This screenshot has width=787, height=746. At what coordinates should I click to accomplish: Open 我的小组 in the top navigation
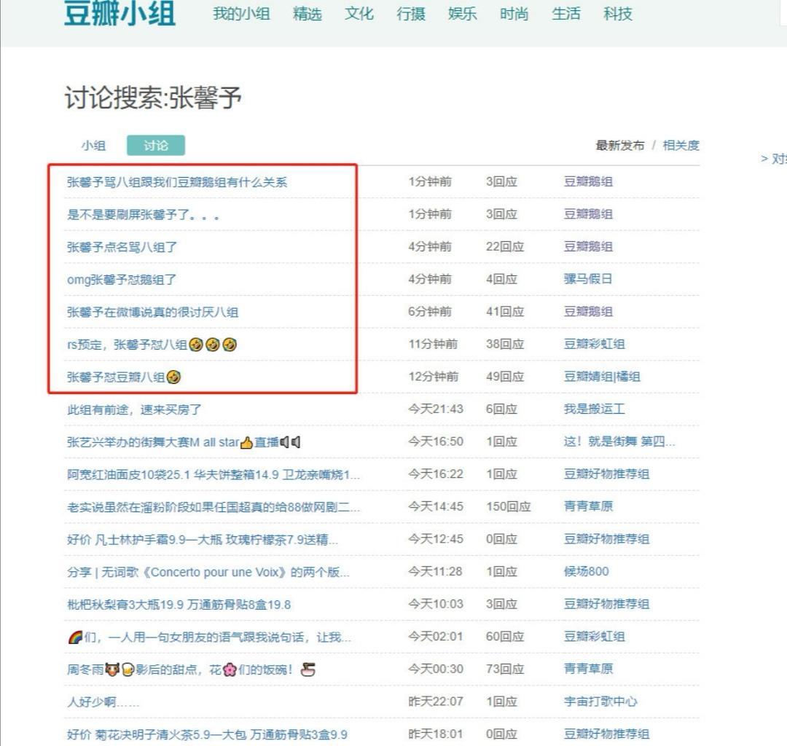[241, 14]
